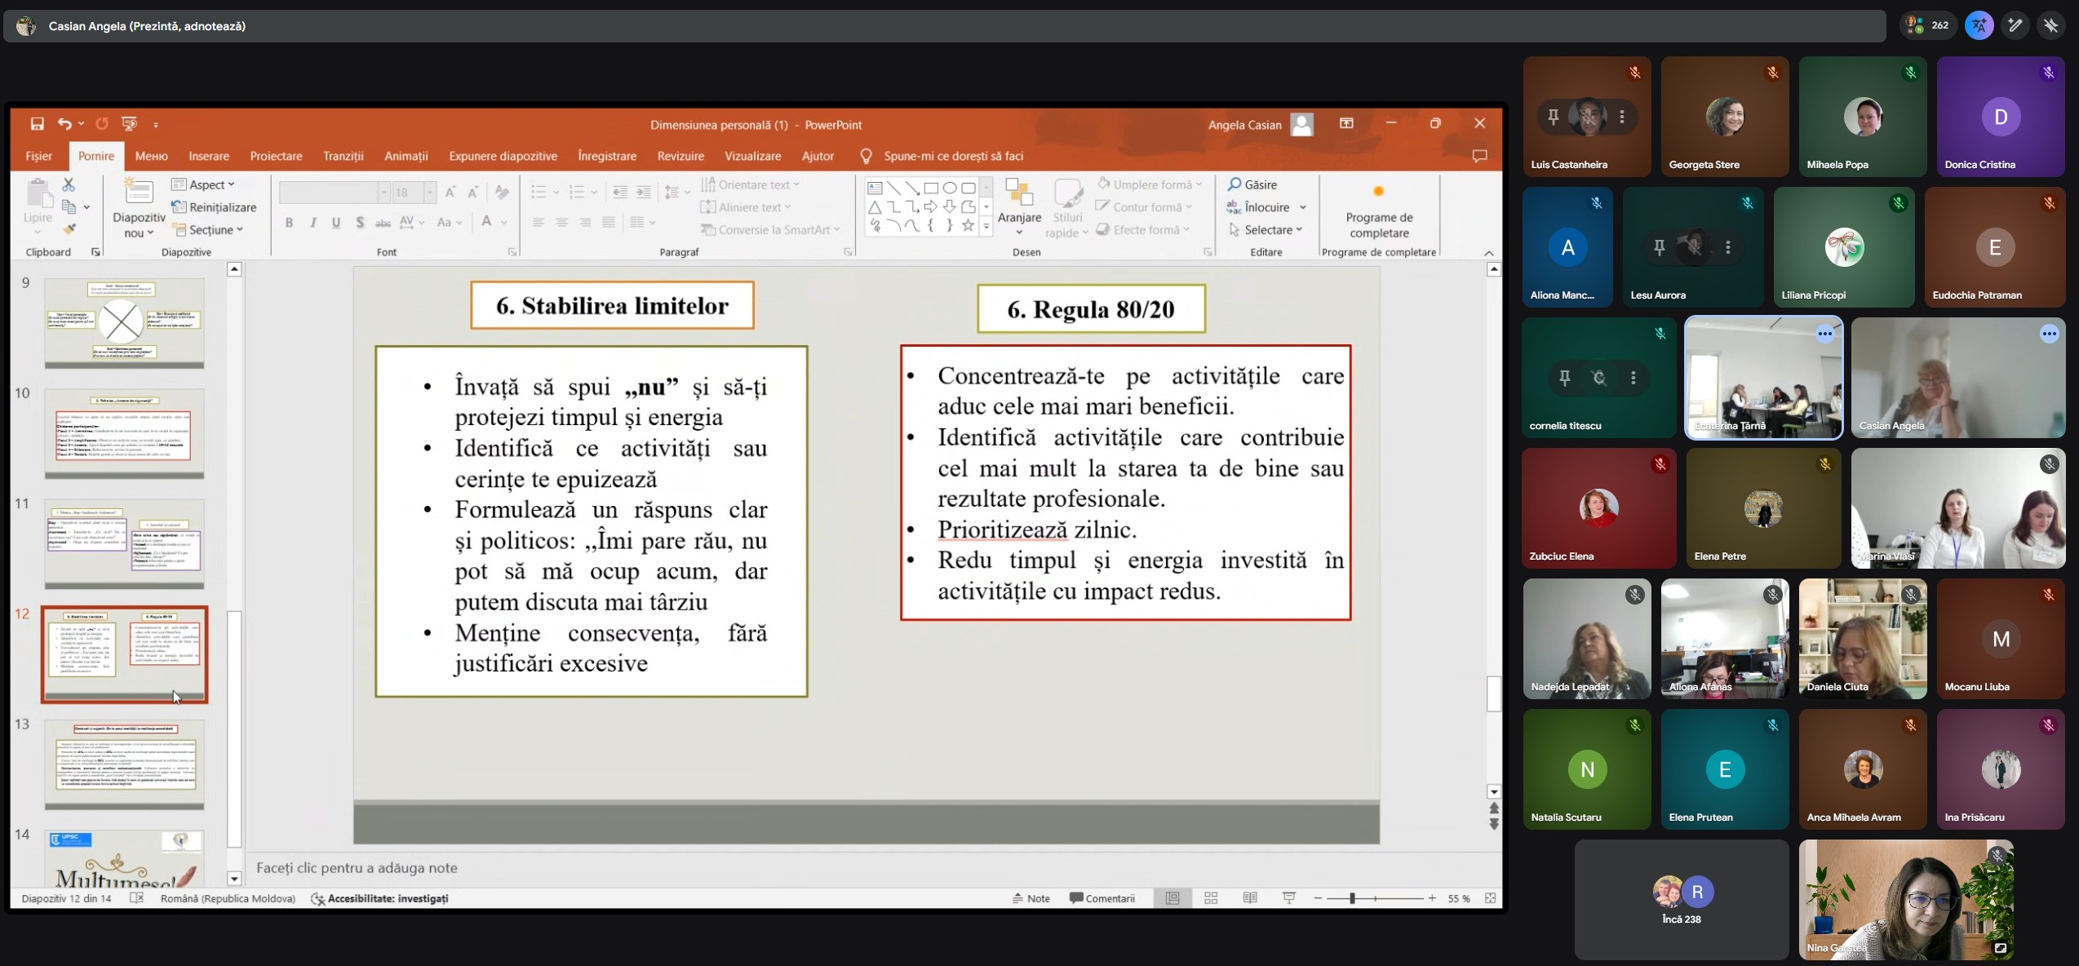Select slide 13 thumbnail

pos(124,764)
